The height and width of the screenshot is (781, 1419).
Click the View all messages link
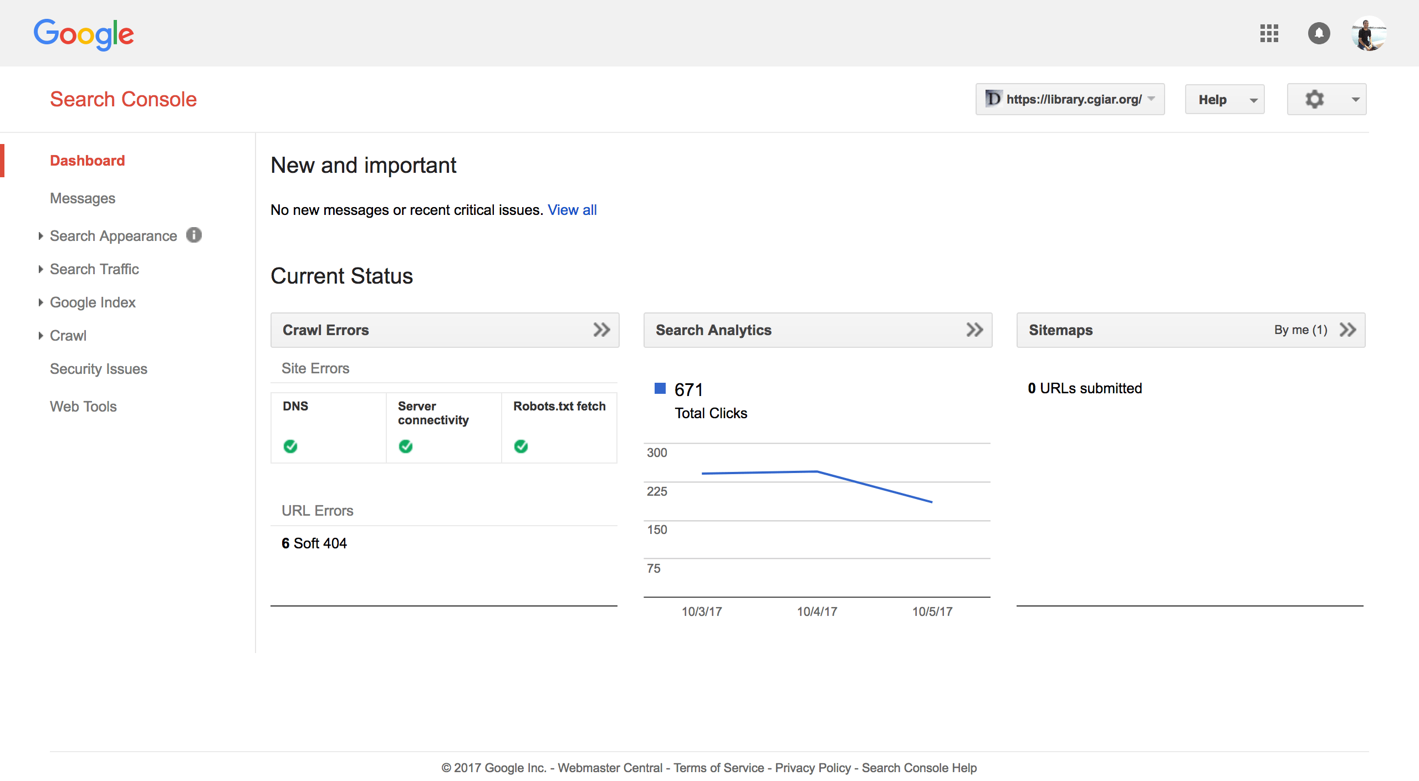click(572, 210)
